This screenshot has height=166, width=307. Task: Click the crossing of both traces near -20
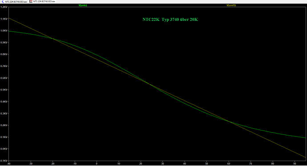(x=53, y=39)
